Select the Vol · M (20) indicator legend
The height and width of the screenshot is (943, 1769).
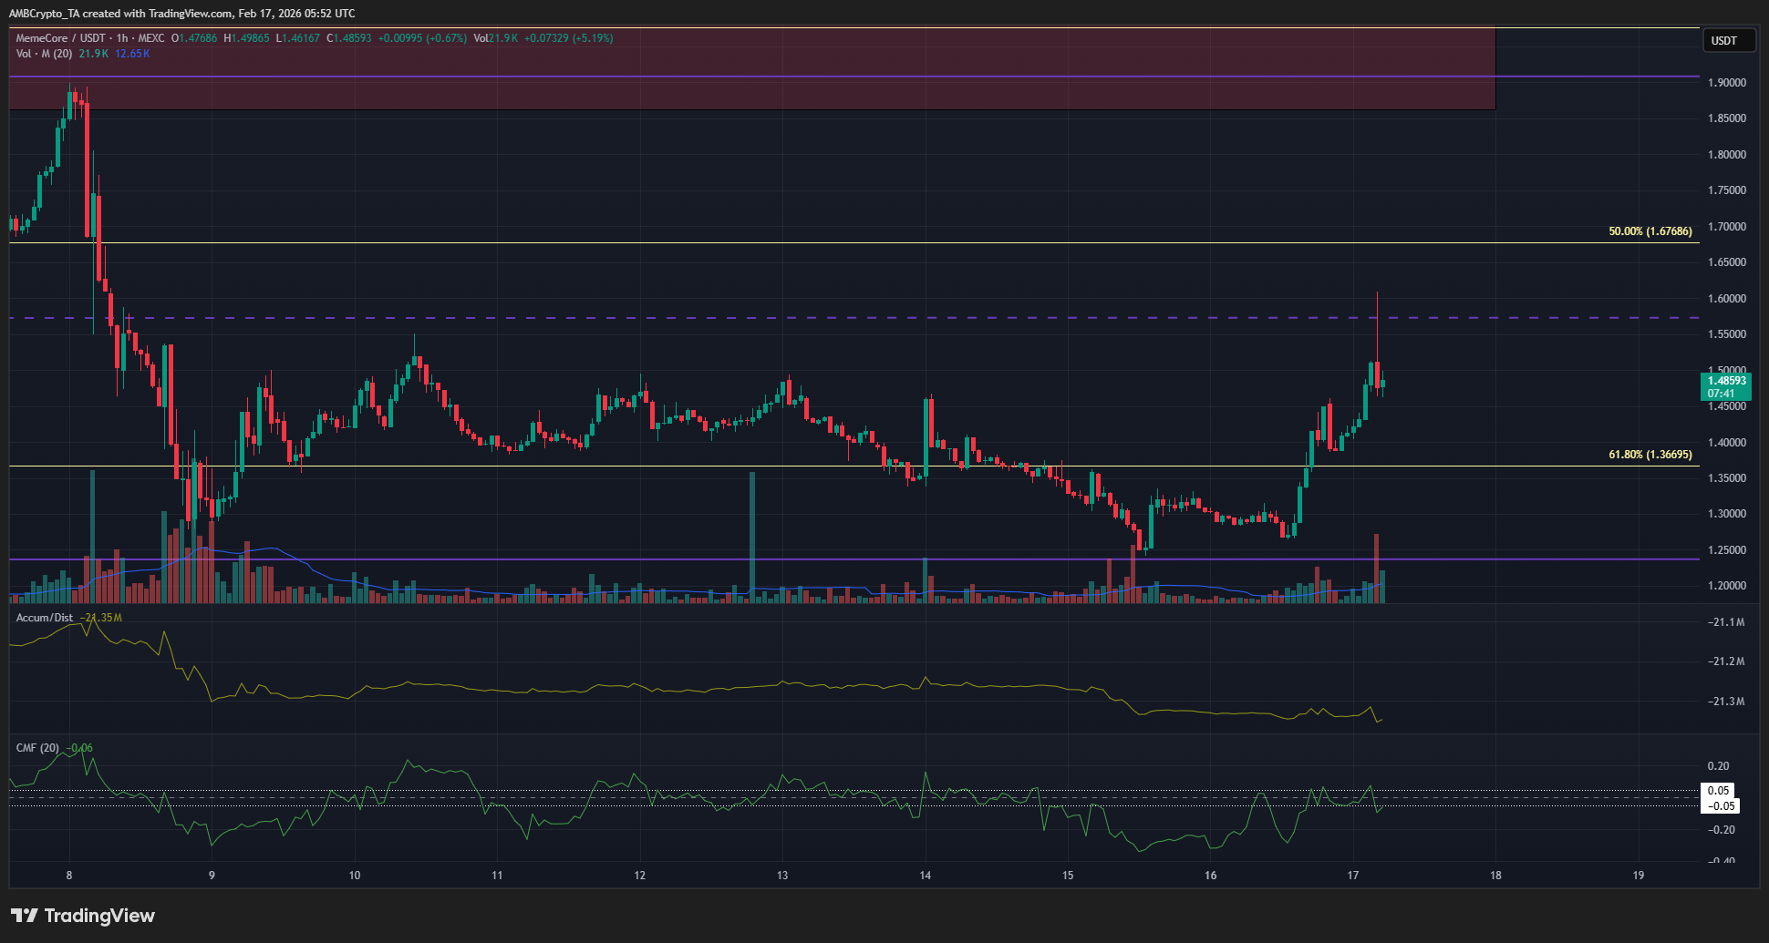click(x=44, y=54)
